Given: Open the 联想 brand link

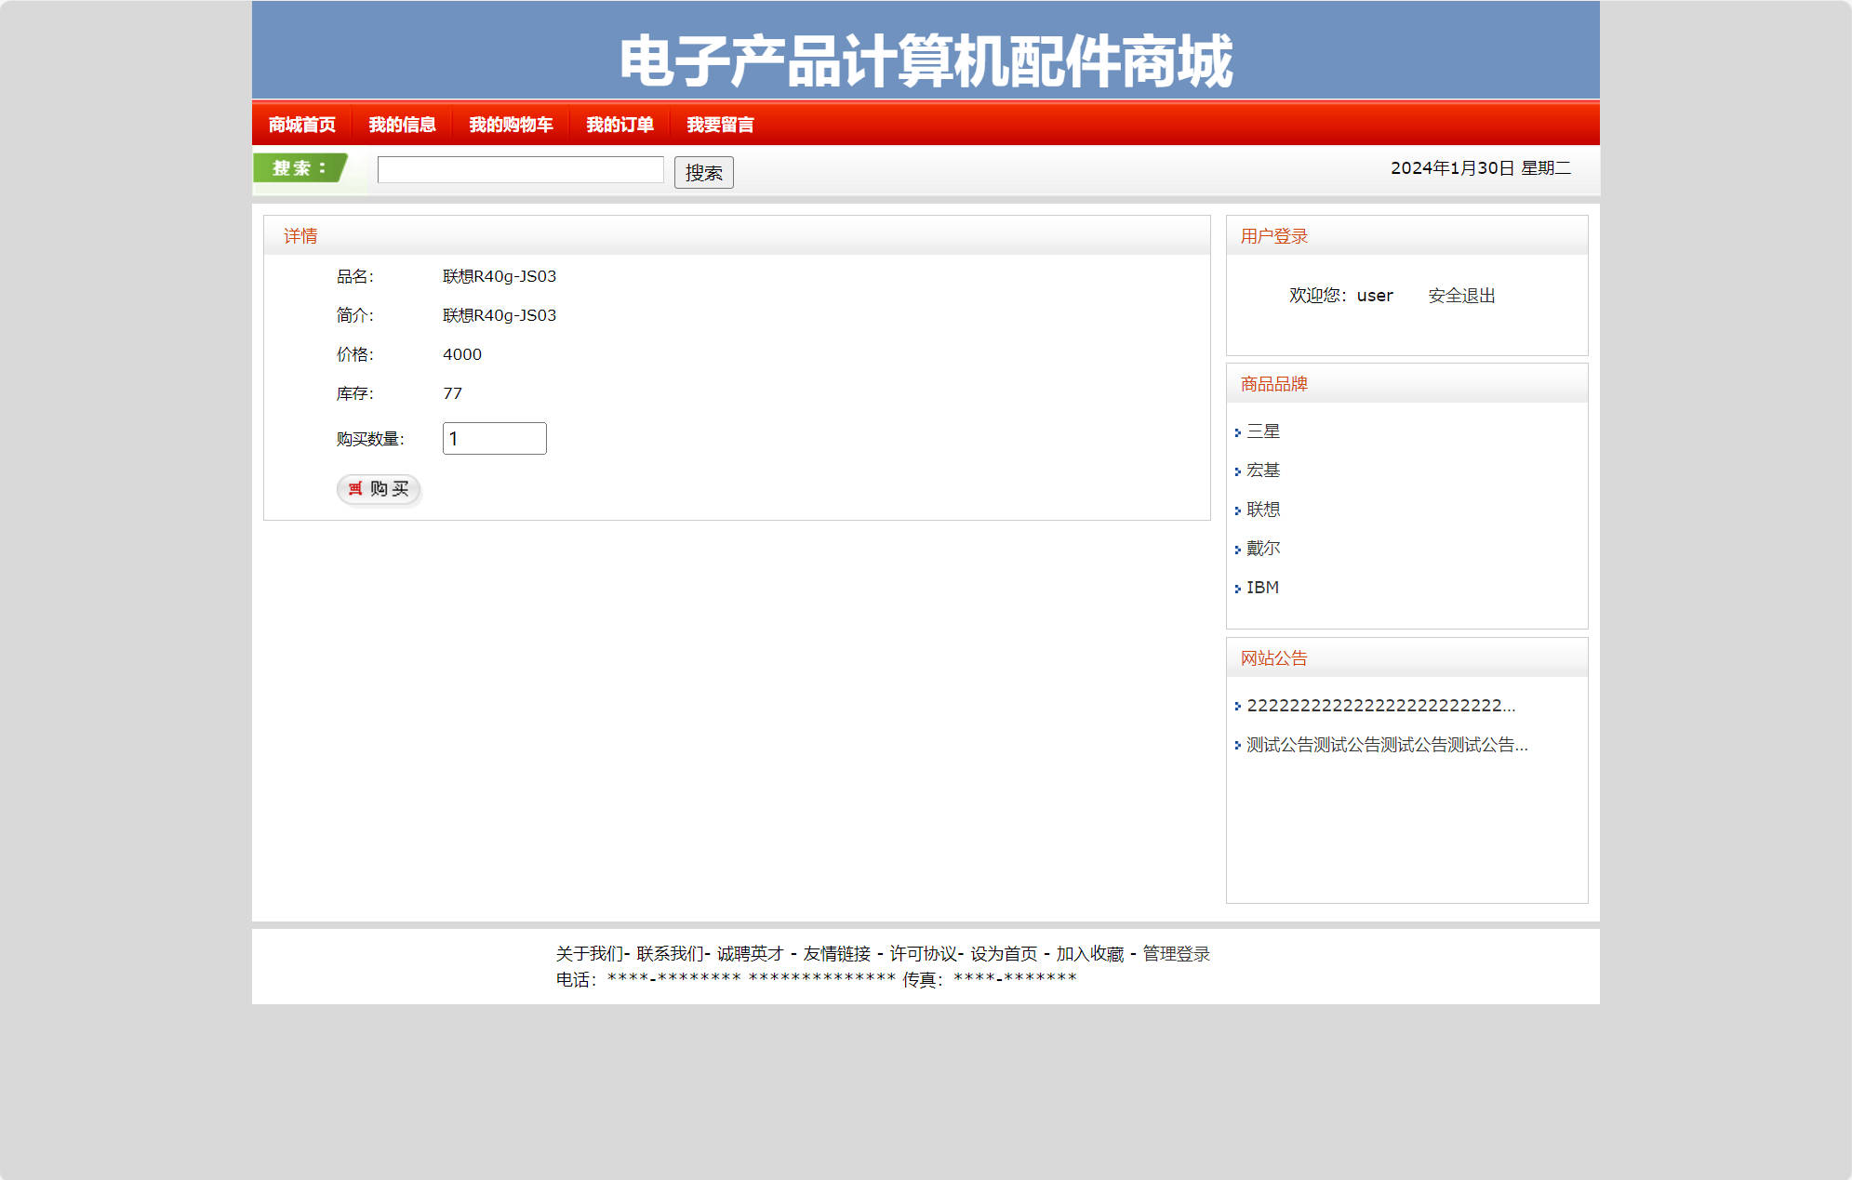Looking at the screenshot, I should click(1263, 510).
